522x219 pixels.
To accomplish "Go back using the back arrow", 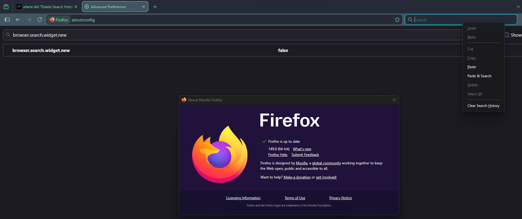I will [18, 20].
